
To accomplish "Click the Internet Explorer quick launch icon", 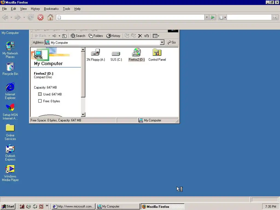I will [28, 207].
